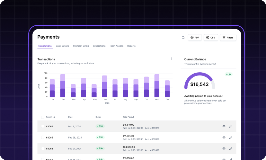Click the November bar in chart

(x=157, y=87)
